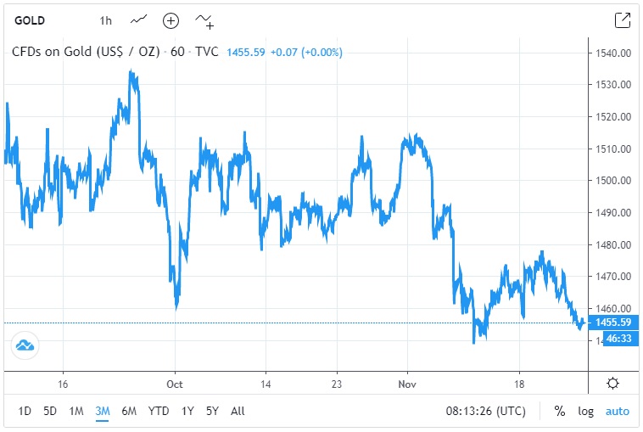Open the chart in fullscreen popup
This screenshot has width=643, height=432.
(x=622, y=20)
